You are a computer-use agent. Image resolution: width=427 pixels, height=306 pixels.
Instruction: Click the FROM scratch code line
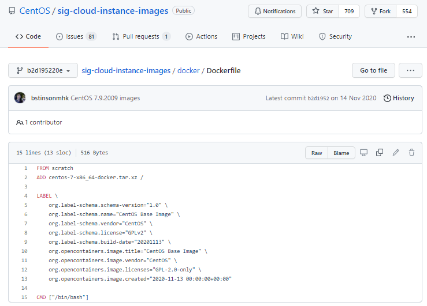pyautogui.click(x=55, y=168)
